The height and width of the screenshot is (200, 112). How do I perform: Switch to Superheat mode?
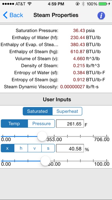pos(67,111)
